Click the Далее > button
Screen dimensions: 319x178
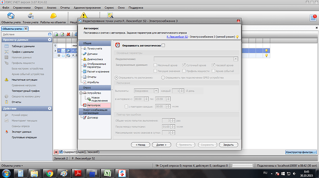pos(161,145)
